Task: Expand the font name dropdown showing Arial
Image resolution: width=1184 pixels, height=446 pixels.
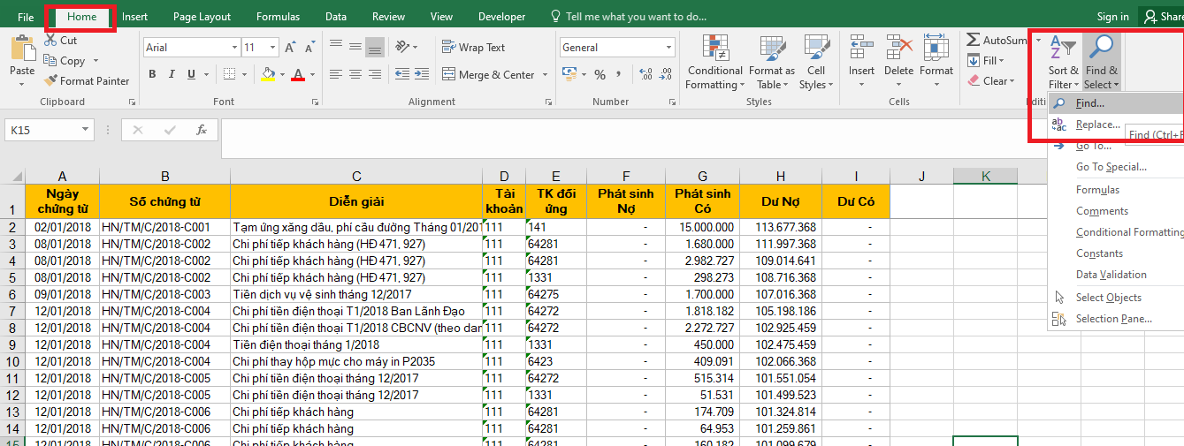Action: click(234, 48)
